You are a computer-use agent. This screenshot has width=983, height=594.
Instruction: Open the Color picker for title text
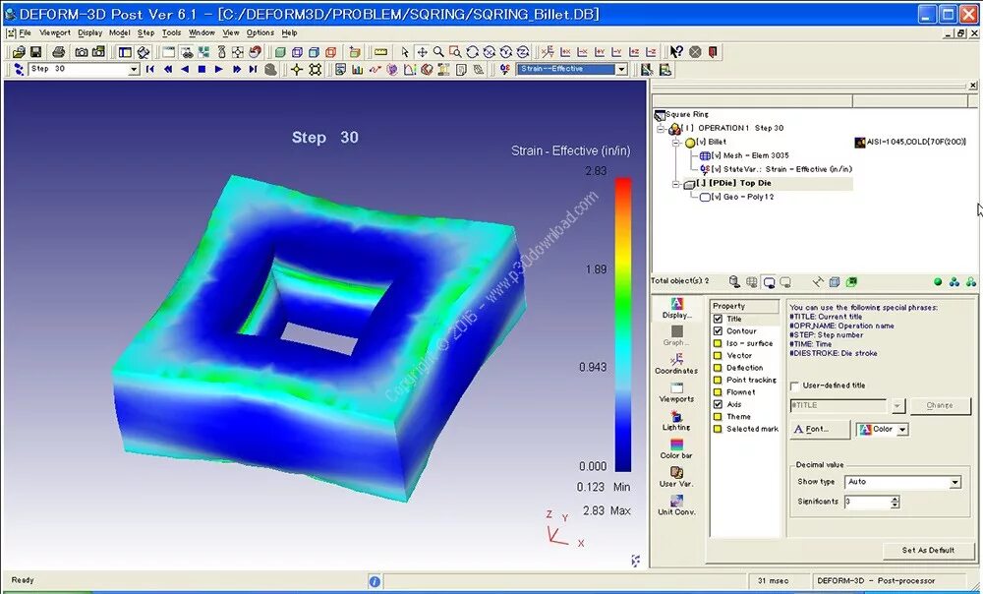point(882,429)
